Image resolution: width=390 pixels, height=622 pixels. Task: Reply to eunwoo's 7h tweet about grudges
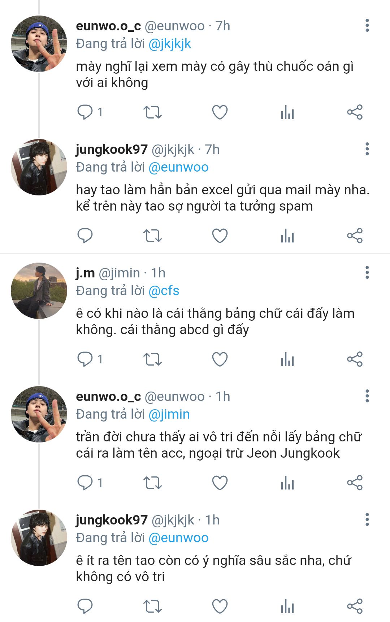pos(85,112)
